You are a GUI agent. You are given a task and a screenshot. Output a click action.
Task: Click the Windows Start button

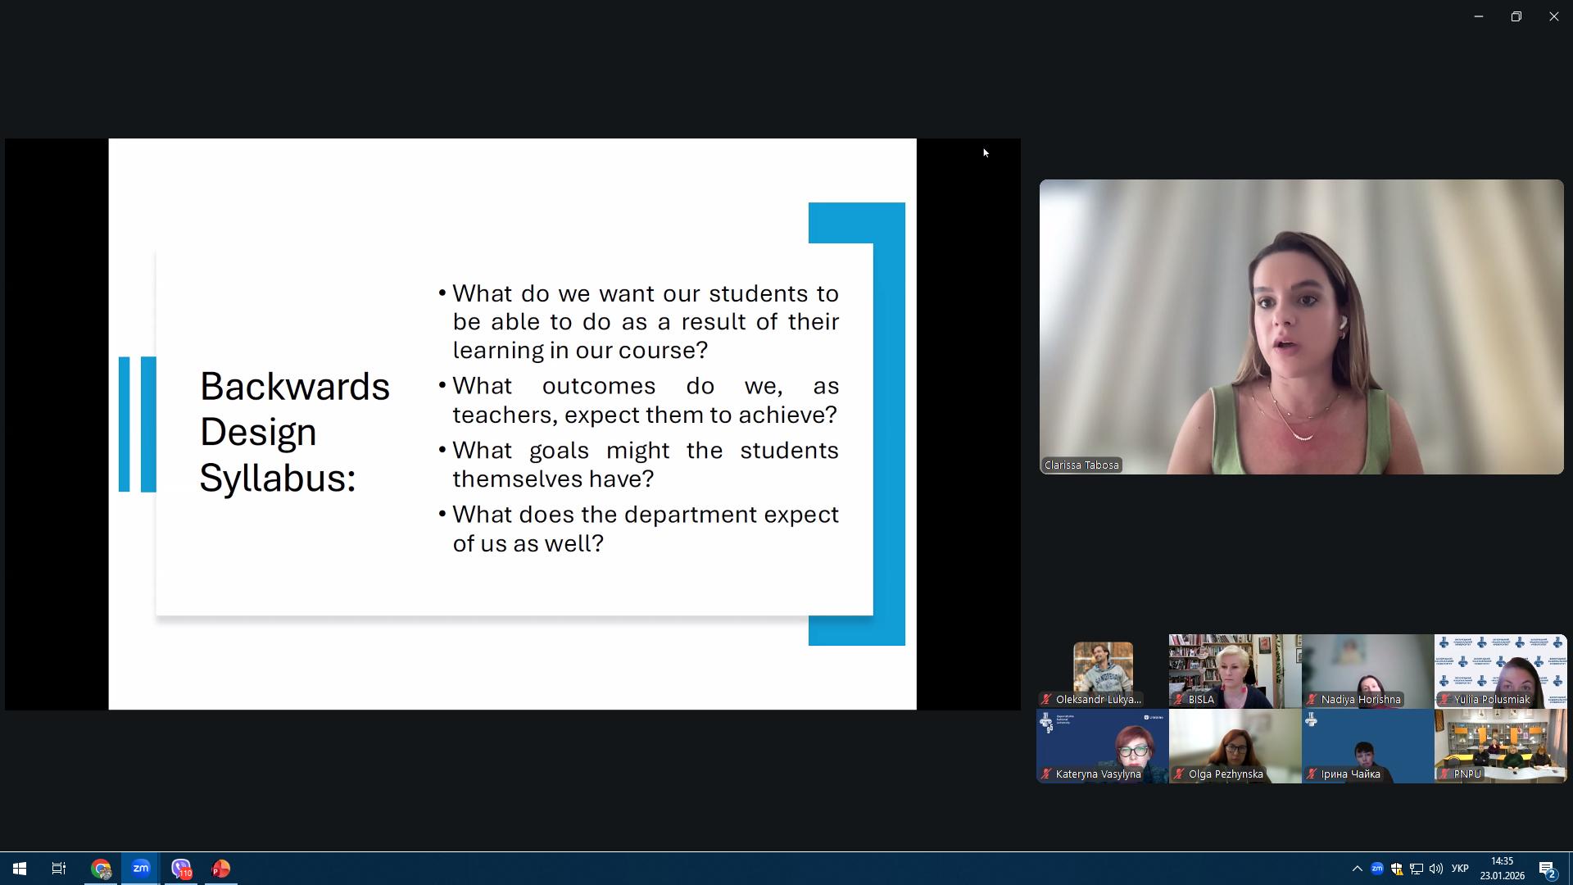20,869
